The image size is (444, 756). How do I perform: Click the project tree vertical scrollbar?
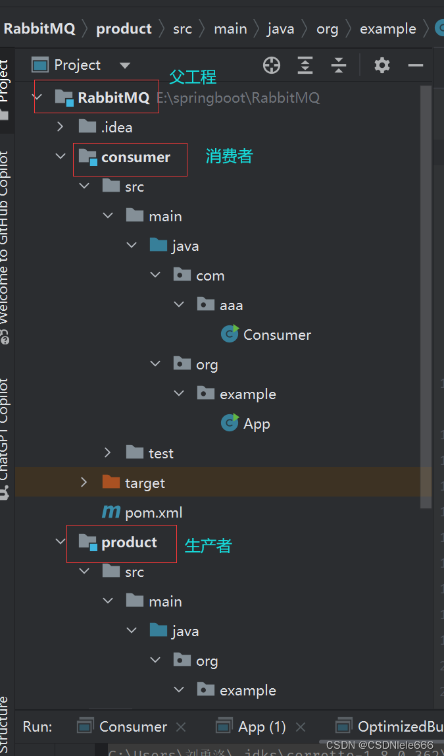point(426,296)
